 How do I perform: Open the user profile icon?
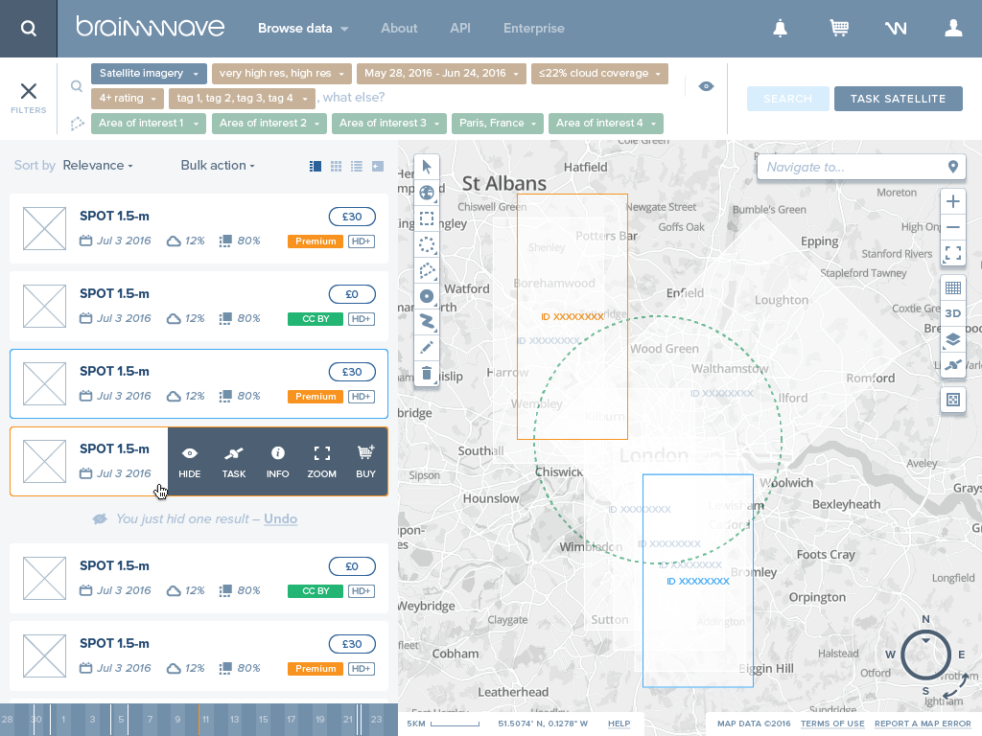[953, 28]
